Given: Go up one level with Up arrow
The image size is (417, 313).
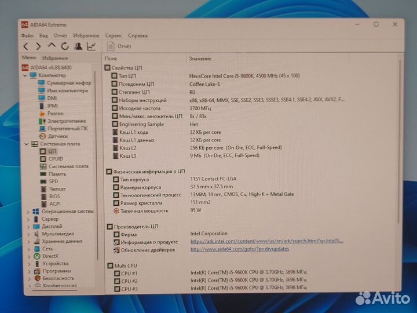Looking at the screenshot, I should [x=52, y=46].
